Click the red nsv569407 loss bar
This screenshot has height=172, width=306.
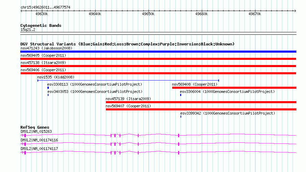coord(201,109)
